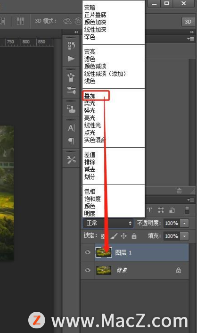The height and width of the screenshot is (333, 197).
Task: Choose 线性光 blend mode
Action: [x=92, y=125]
